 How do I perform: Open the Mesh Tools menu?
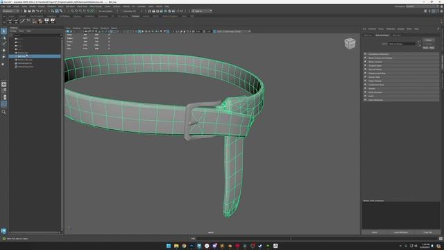pyautogui.click(x=83, y=6)
